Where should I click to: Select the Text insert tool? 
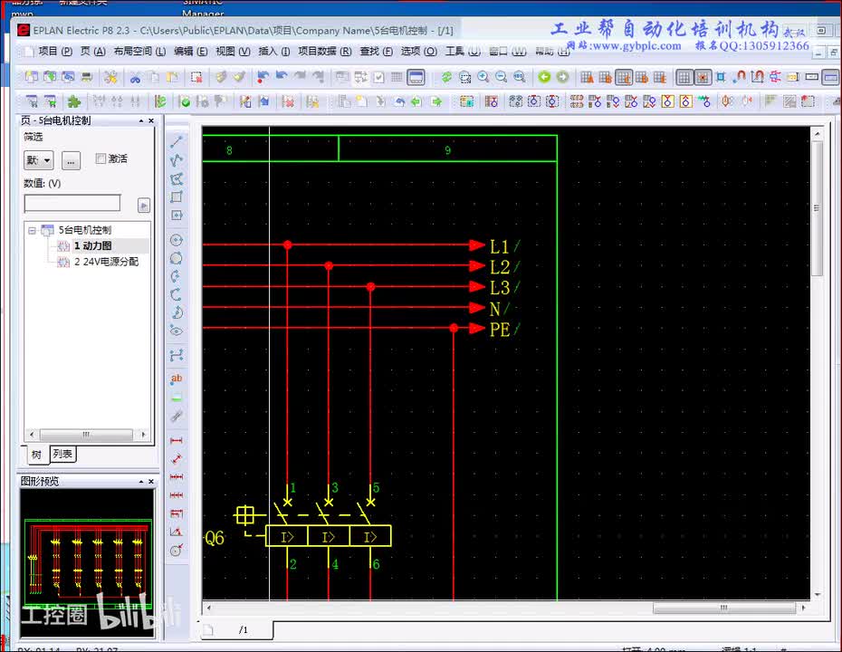[x=177, y=379]
